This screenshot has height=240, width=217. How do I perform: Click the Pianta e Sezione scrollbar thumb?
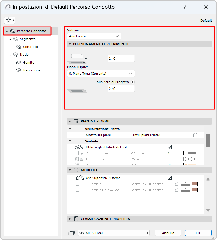(208, 141)
